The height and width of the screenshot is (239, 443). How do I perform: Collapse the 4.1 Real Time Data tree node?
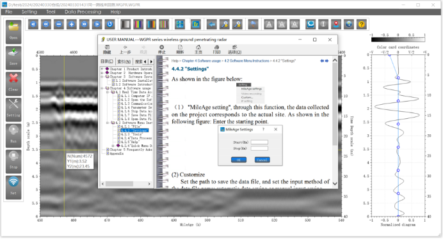pos(108,92)
